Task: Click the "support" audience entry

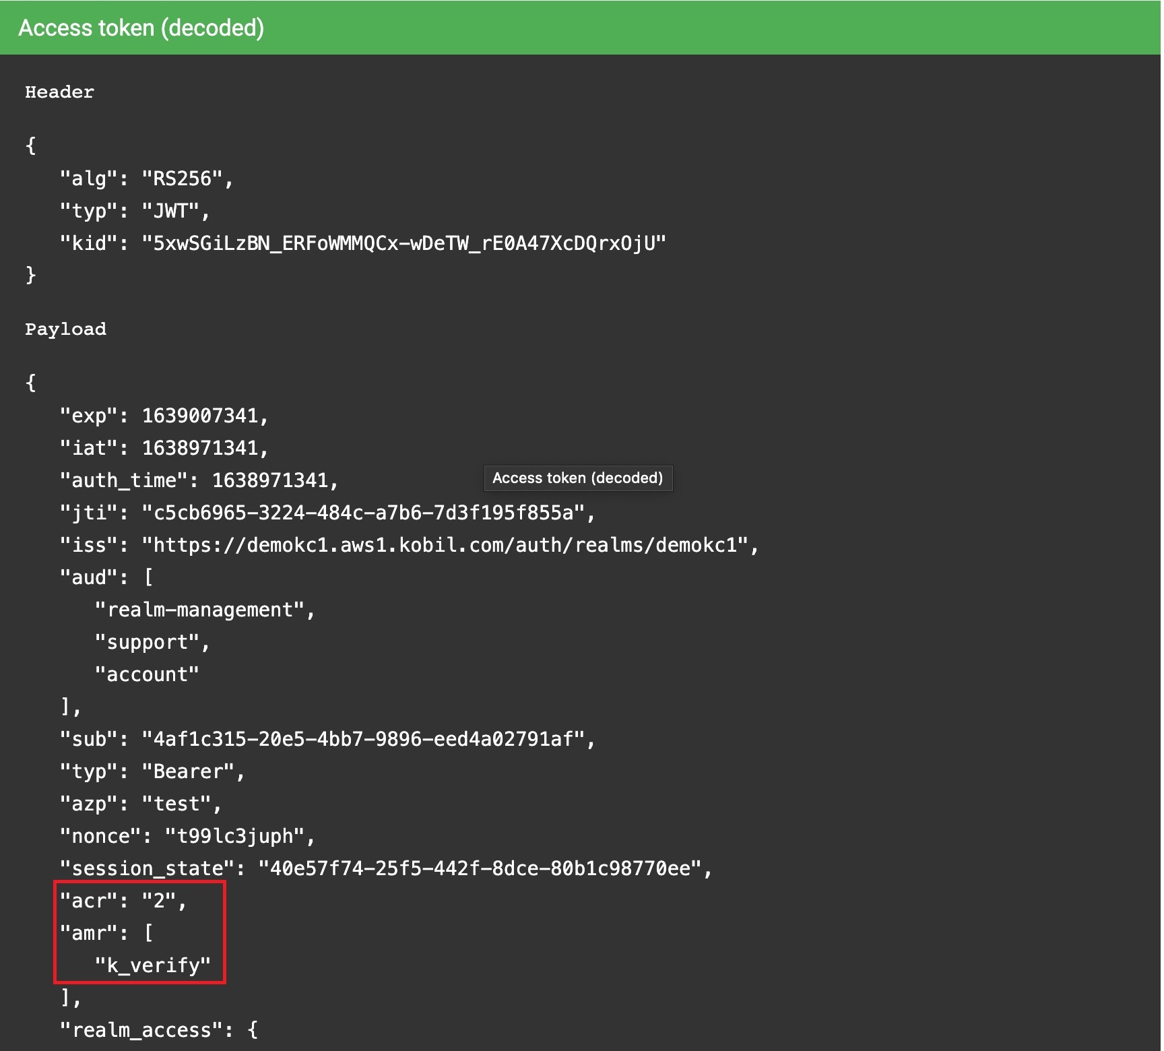Action: [x=152, y=642]
